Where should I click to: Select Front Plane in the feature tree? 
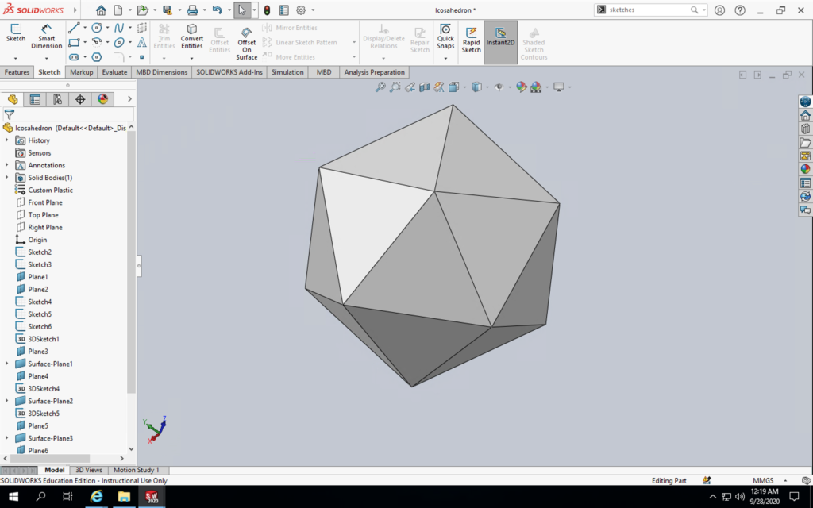pyautogui.click(x=44, y=202)
